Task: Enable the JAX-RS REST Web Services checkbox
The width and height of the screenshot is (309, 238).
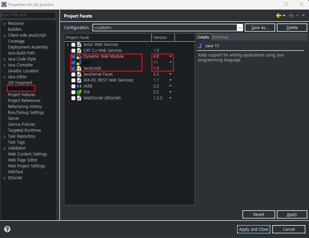Action: coord(73,80)
